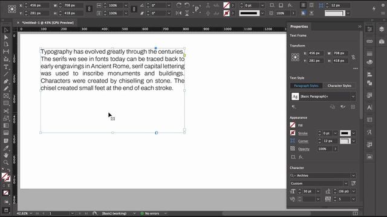Activate the Gap tool
This screenshot has width=387, height=217.
pos(6,51)
